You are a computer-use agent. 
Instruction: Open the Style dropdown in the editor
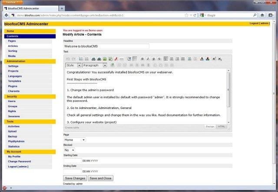73,65
